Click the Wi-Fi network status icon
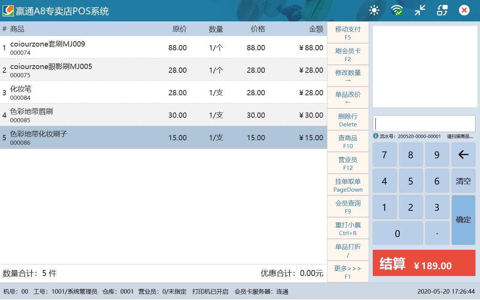 coord(397,10)
